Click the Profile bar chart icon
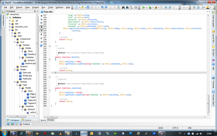Screen dimensions: 217x136 156,8
